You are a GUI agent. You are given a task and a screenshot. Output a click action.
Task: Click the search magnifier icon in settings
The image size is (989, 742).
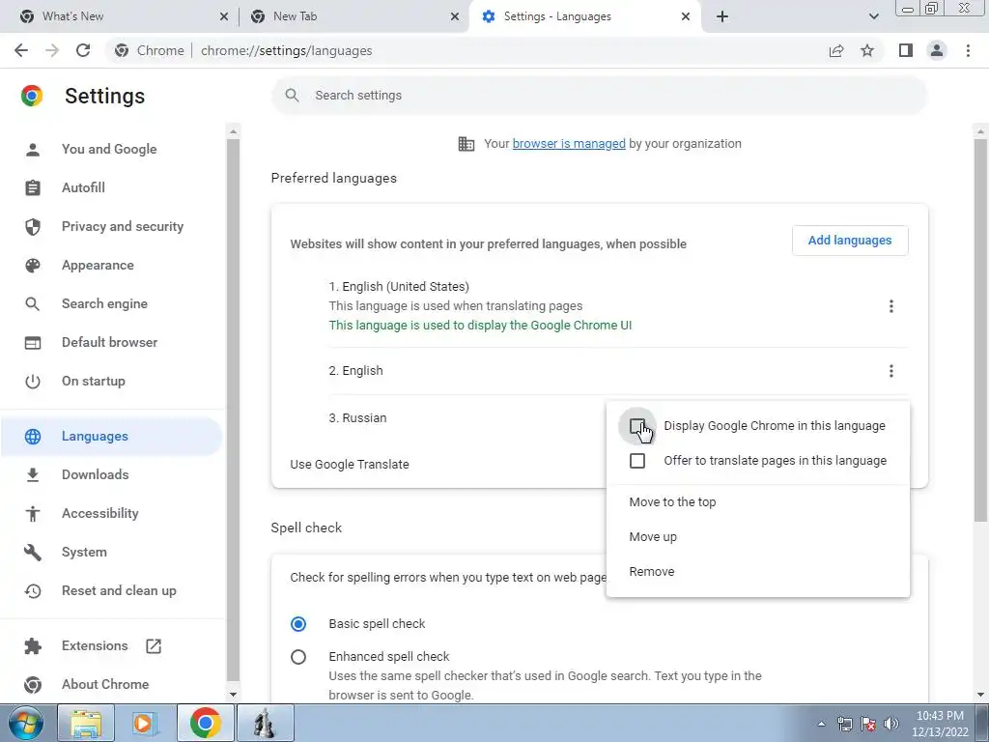tap(292, 96)
